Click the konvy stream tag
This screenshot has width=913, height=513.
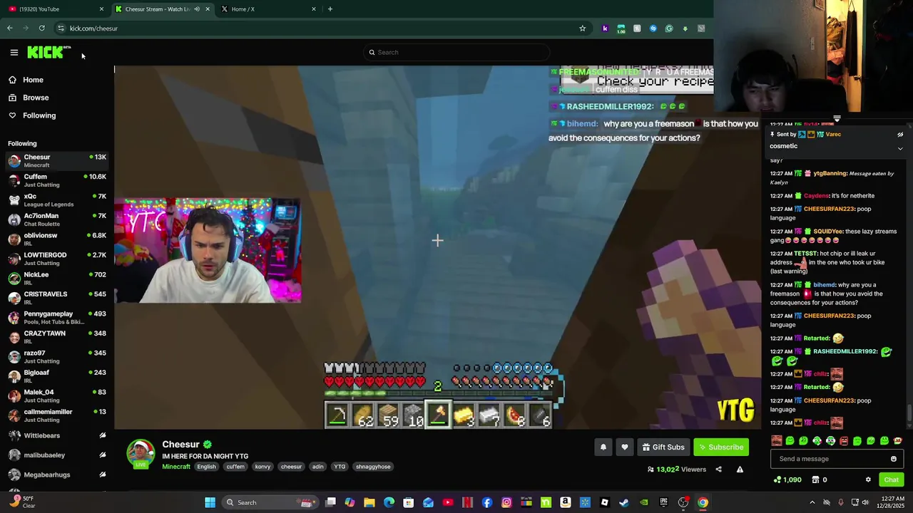click(x=262, y=467)
